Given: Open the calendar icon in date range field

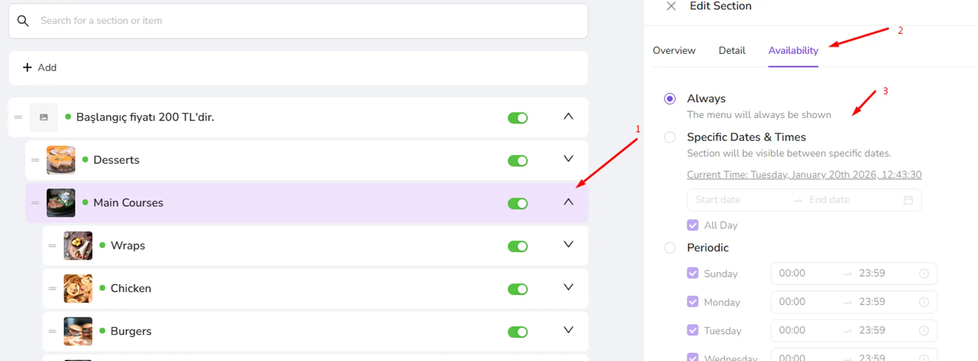Looking at the screenshot, I should 908,200.
